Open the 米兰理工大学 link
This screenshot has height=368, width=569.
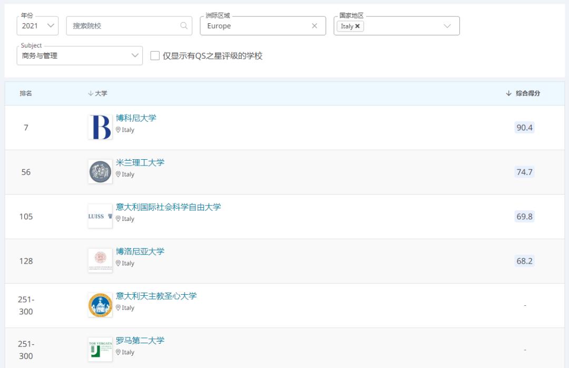pyautogui.click(x=140, y=162)
